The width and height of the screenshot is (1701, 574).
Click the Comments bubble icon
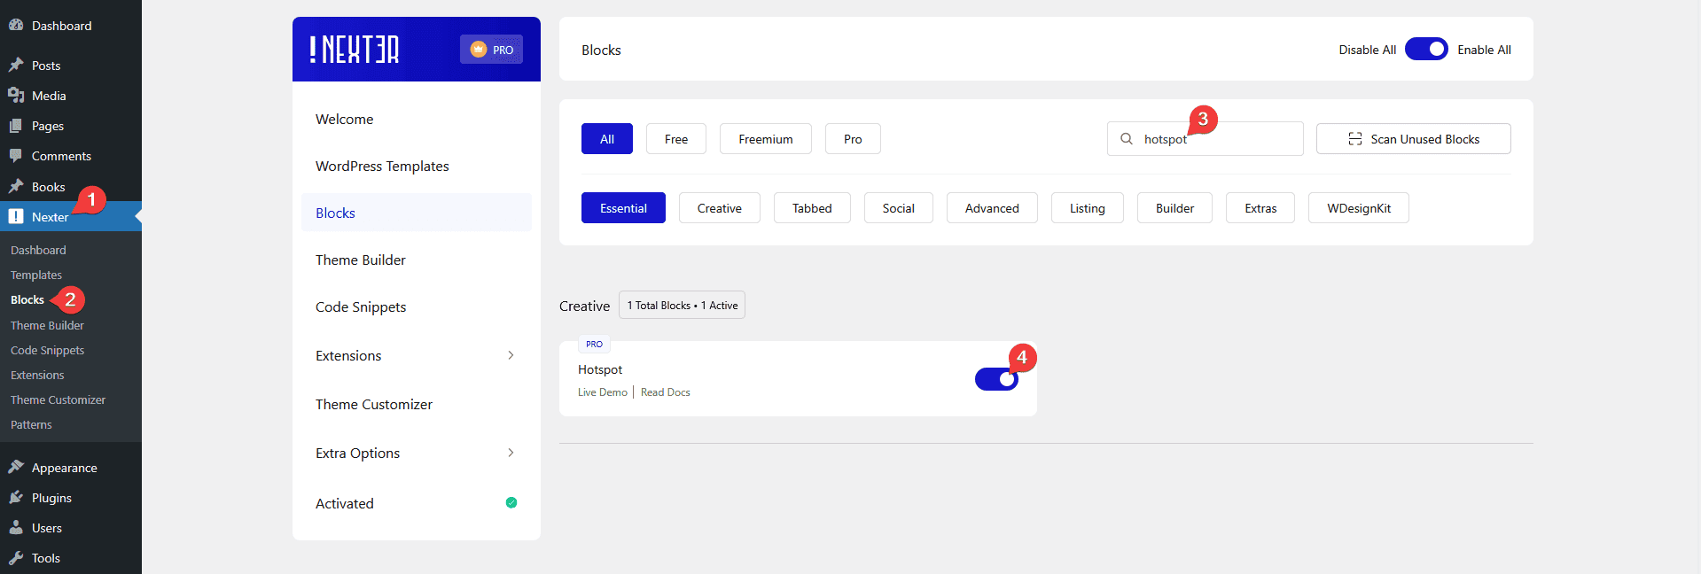pos(16,156)
